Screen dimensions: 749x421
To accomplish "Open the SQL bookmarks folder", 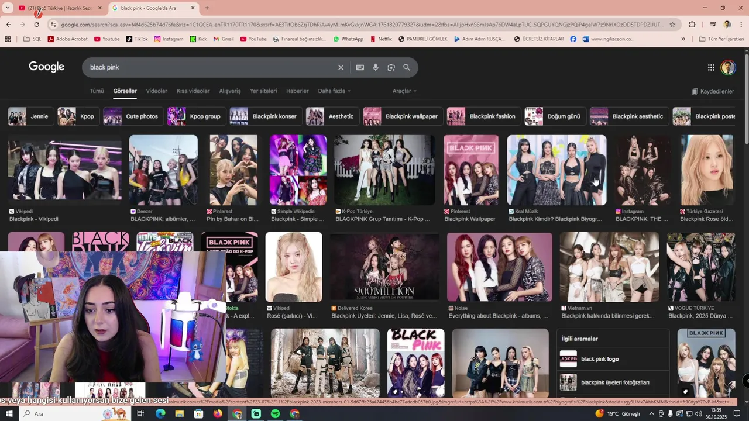I will coord(32,39).
